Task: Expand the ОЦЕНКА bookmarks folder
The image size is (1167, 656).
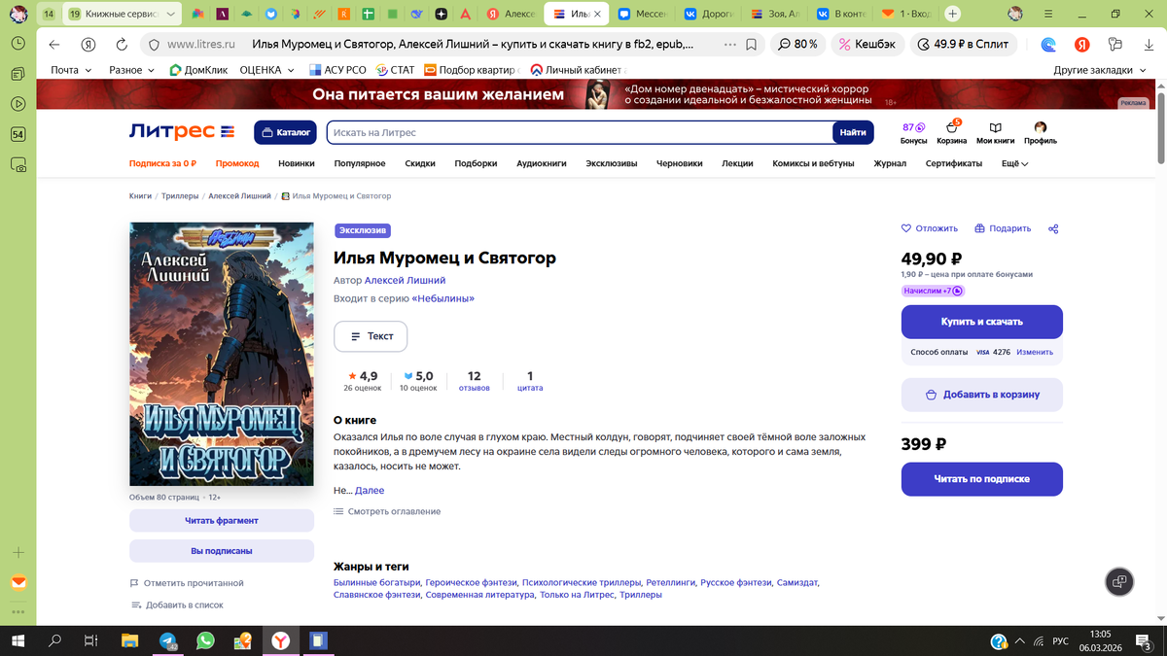Action: 266,70
